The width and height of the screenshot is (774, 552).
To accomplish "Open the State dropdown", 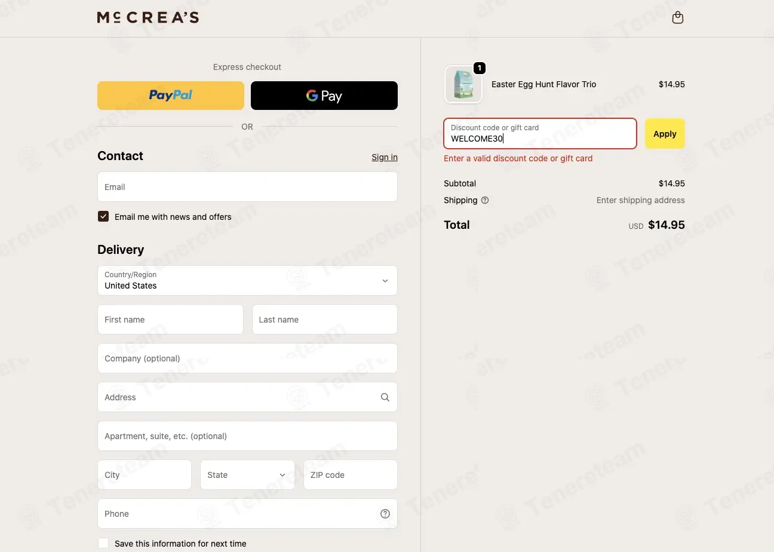I will click(x=247, y=475).
